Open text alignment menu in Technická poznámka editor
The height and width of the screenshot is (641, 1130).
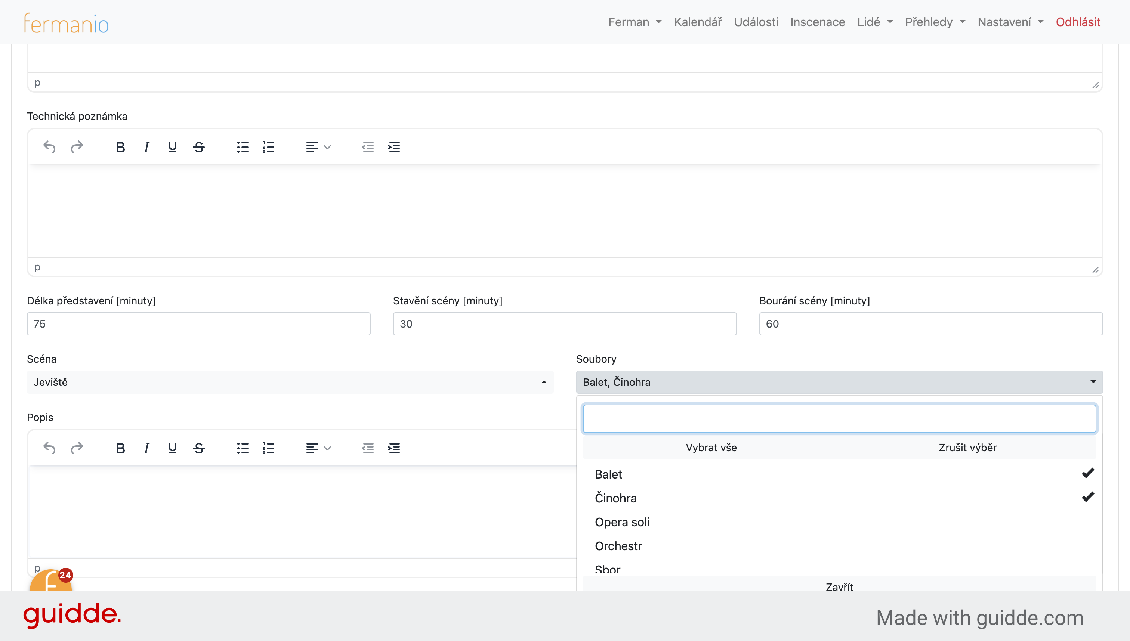tap(318, 147)
